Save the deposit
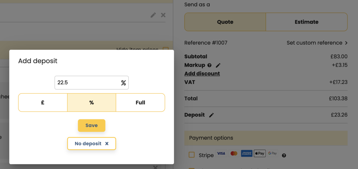Screen dimensions: 358x169 (91, 125)
